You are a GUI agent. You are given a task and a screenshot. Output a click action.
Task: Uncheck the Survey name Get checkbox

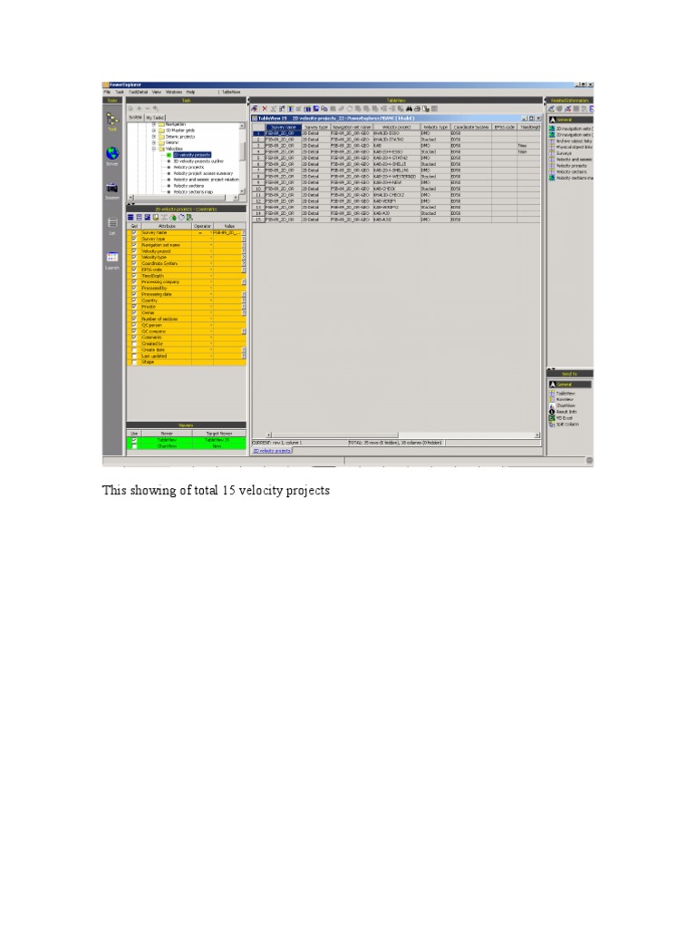[134, 233]
